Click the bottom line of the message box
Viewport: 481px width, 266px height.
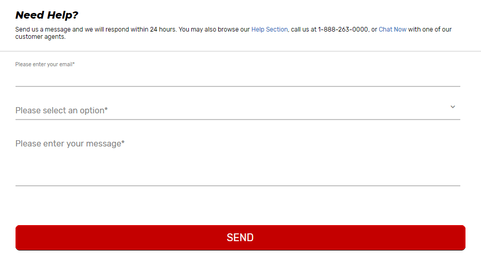click(x=237, y=185)
